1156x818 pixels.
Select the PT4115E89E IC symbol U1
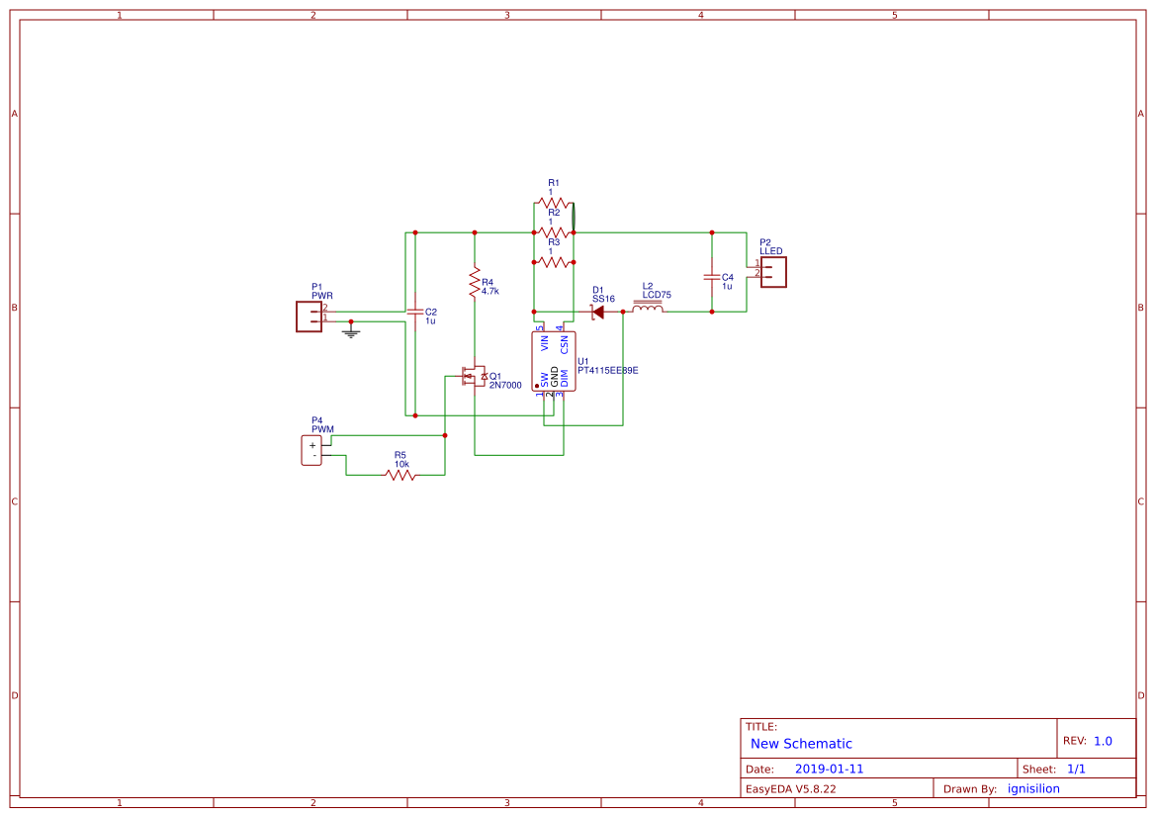coord(555,359)
